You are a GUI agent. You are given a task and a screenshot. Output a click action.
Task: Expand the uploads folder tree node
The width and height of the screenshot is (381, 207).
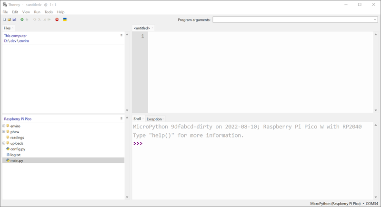4,143
